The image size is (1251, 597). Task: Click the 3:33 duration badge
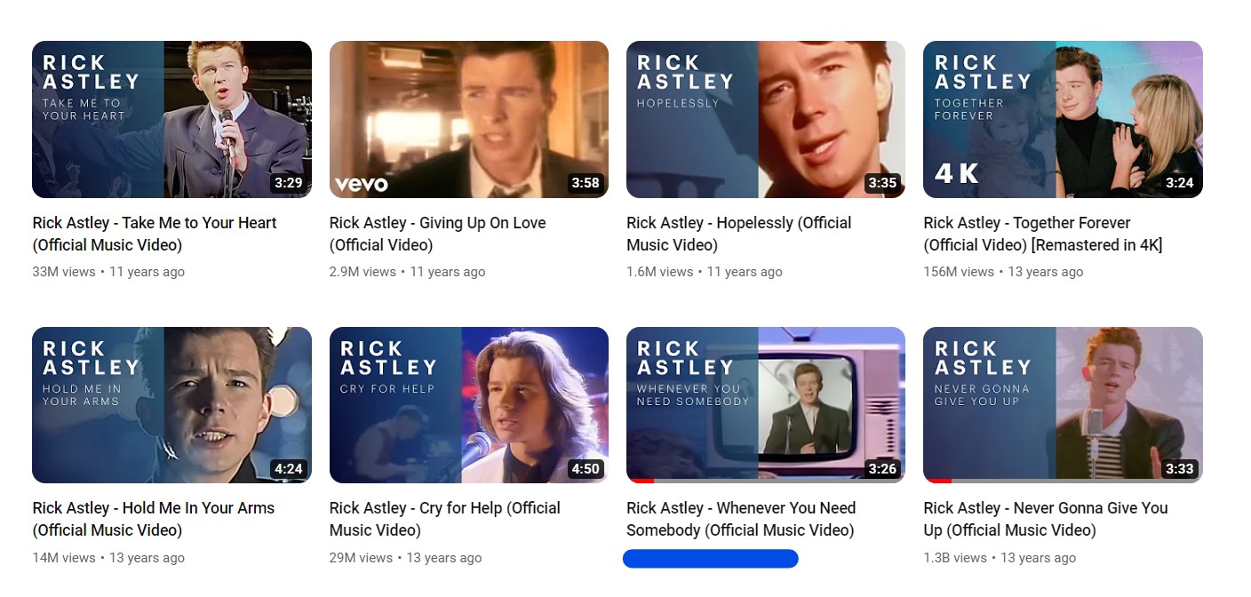[1180, 468]
